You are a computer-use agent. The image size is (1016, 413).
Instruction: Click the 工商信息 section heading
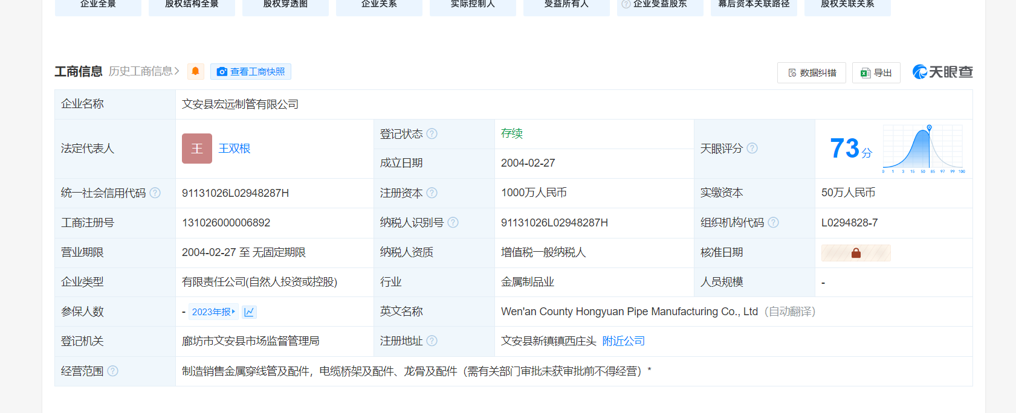click(x=79, y=72)
